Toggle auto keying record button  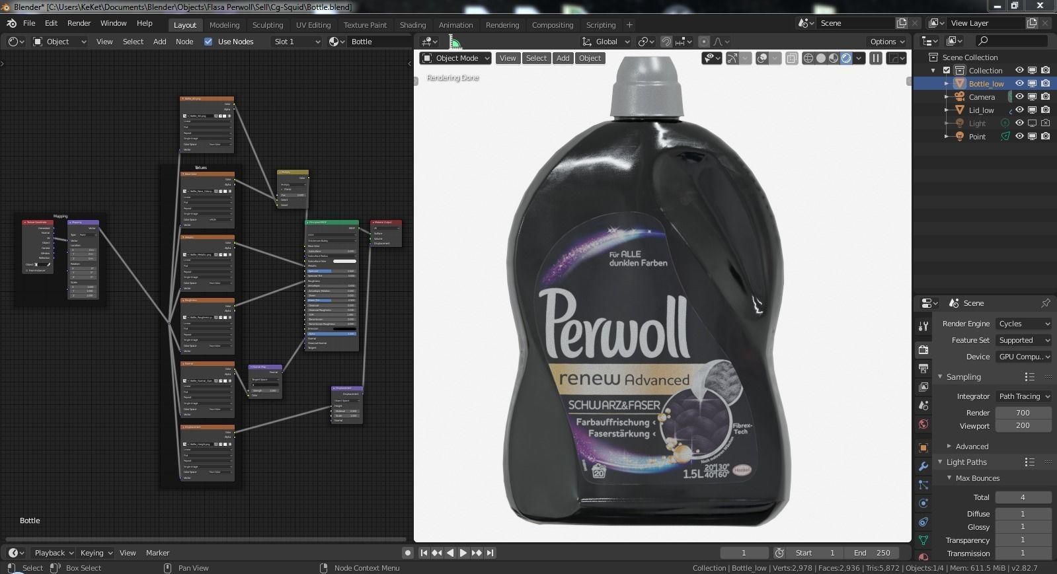point(408,553)
